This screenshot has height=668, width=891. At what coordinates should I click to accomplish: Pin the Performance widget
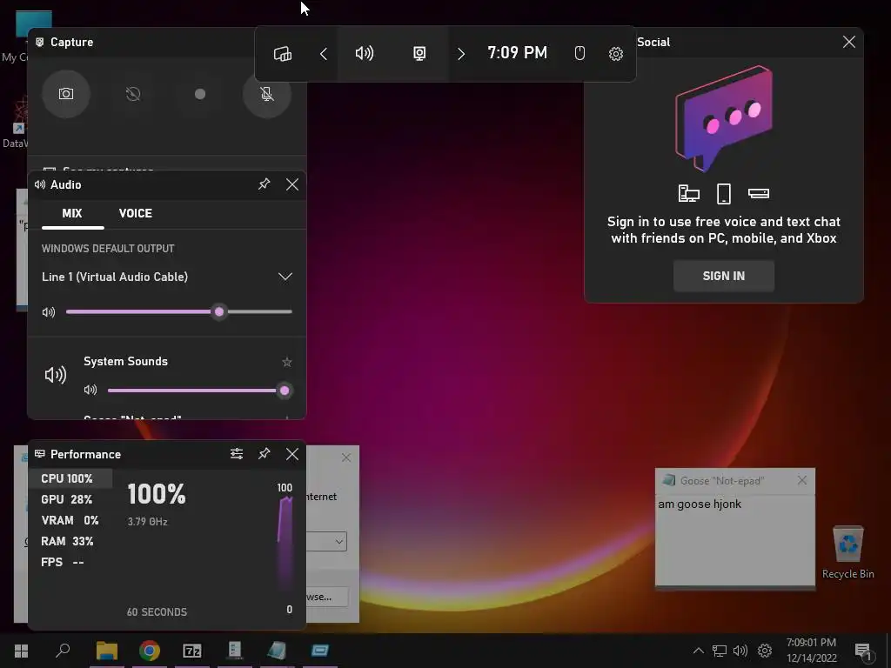(264, 454)
